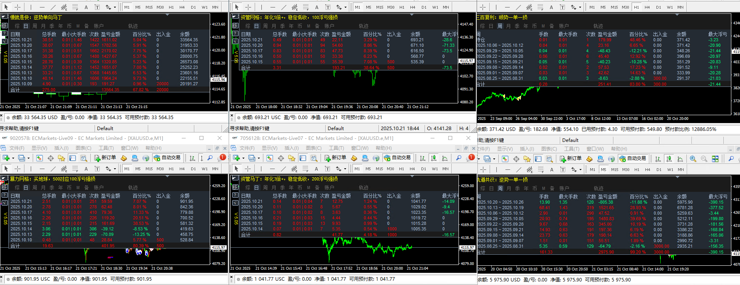Expand arrows objects dropdown in 7056128 window toolbar
This screenshot has width=740, height=285.
[345, 169]
